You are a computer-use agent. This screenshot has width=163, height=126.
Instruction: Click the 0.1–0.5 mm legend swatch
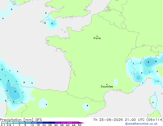click(x=4, y=123)
